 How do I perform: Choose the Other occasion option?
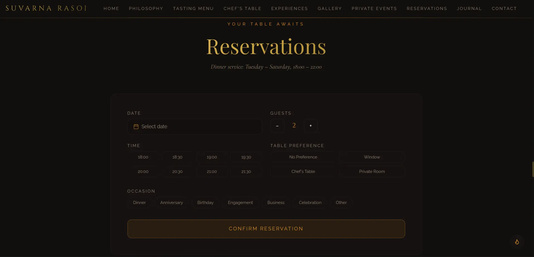341,202
